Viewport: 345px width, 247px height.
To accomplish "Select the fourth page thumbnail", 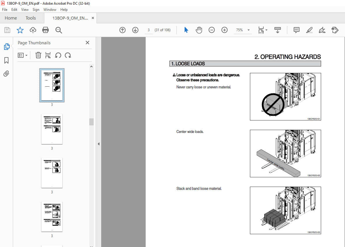I will point(52,217).
